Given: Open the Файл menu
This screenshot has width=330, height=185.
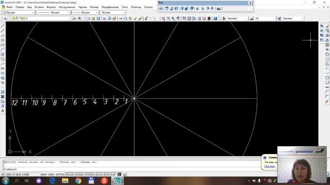Looking at the screenshot, I should pyautogui.click(x=9, y=7).
